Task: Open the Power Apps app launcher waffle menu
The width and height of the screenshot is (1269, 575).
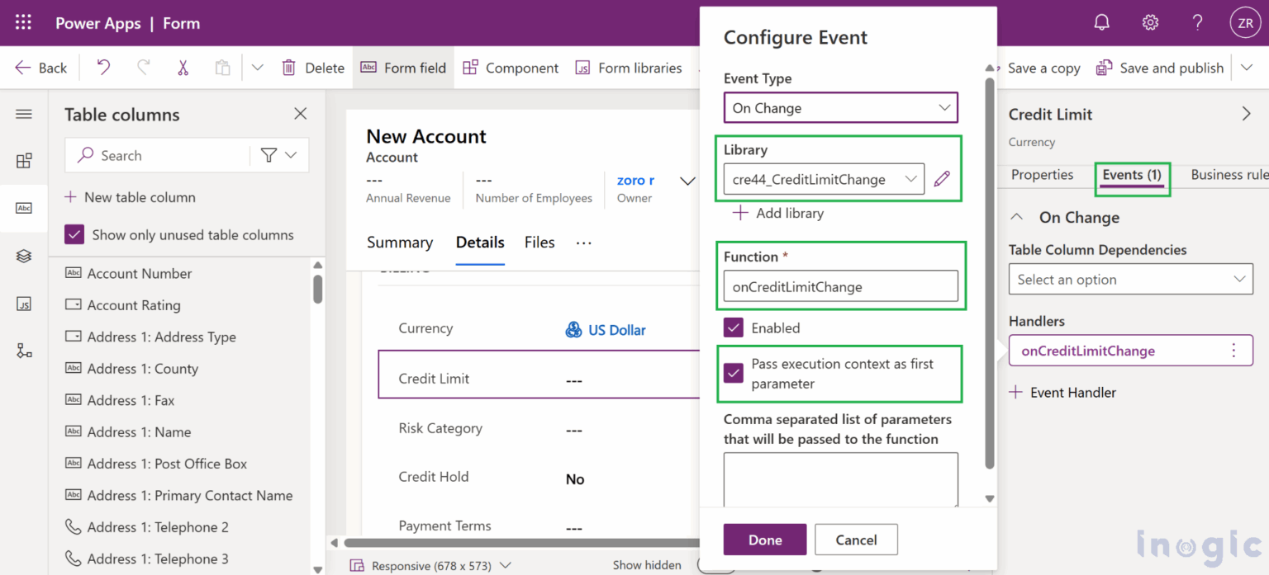Action: (22, 22)
